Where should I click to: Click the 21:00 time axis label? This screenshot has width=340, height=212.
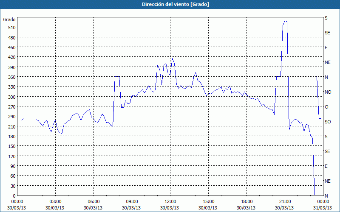(x=285, y=202)
